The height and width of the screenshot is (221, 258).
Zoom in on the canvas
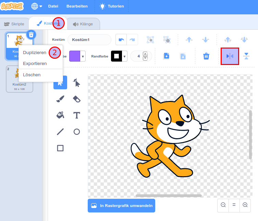pos(245,205)
